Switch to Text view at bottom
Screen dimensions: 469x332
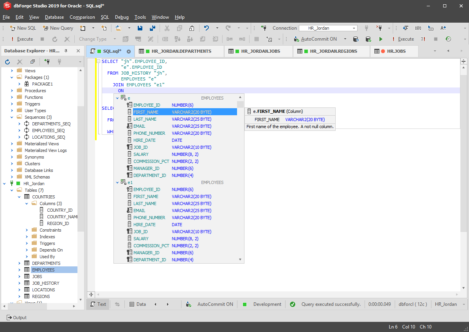98,304
